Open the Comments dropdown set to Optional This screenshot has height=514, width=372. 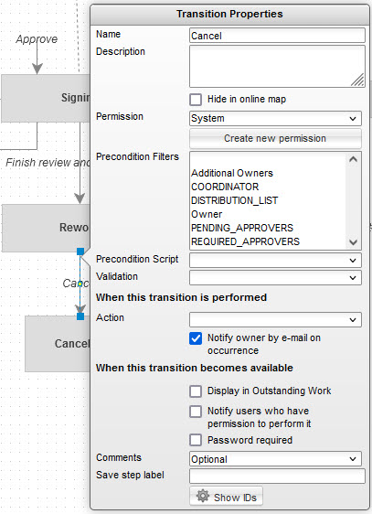(x=275, y=459)
